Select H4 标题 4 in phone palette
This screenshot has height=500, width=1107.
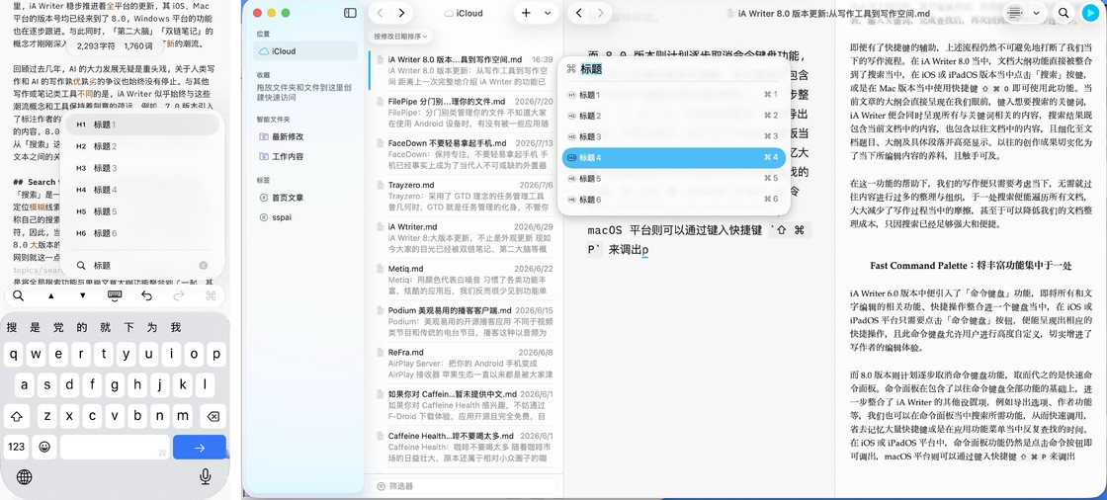point(142,190)
